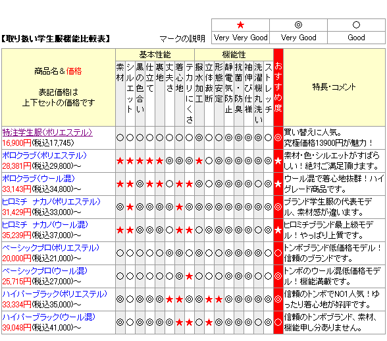Click 素材 star in ヒロミチ ナカノ(ウール混) row
Screen dimensions: 387x341
[x=120, y=230]
